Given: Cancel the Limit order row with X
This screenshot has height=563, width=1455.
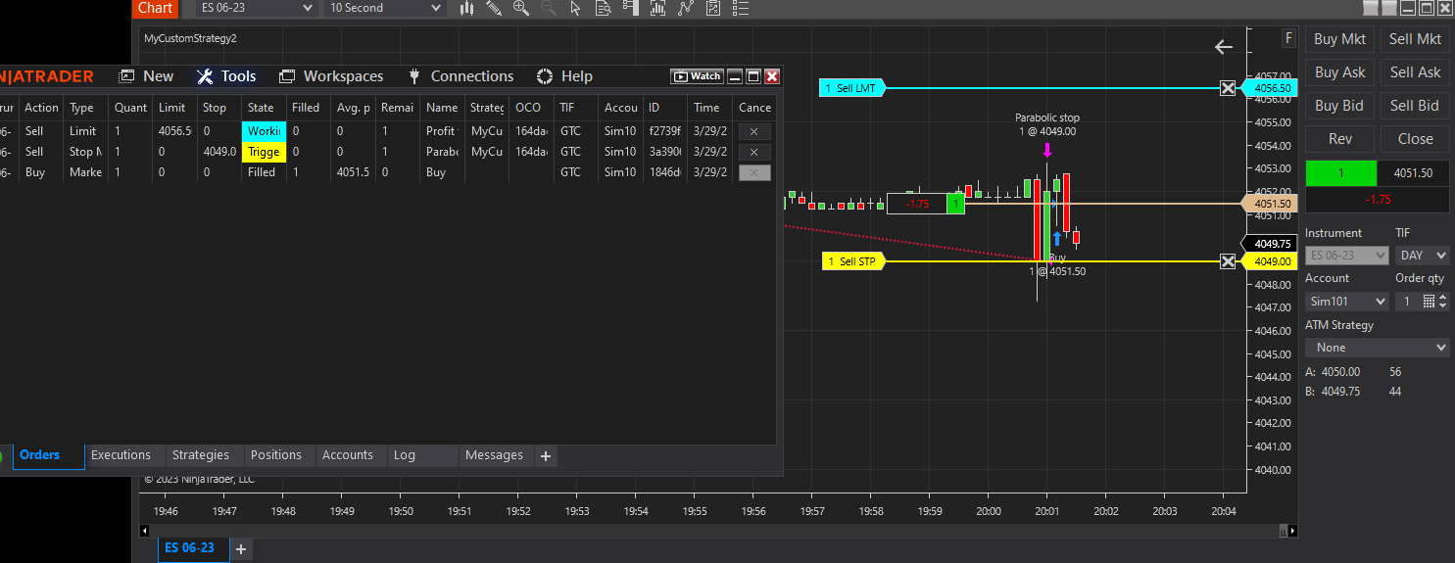Looking at the screenshot, I should (x=753, y=131).
